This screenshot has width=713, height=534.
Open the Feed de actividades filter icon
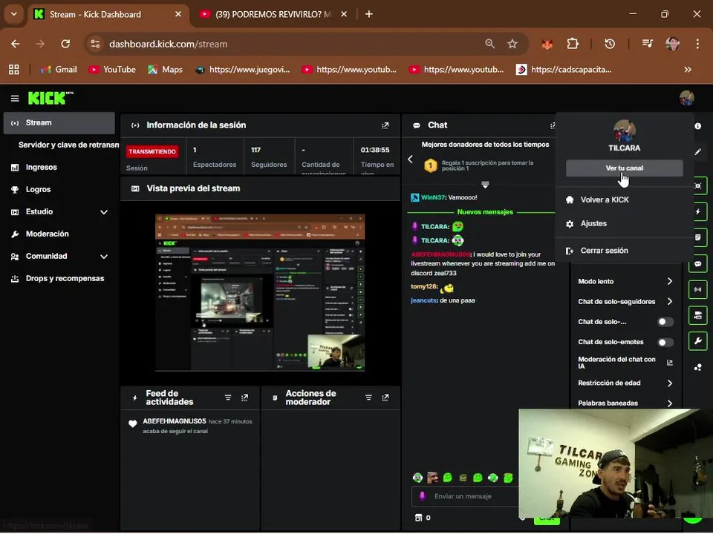228,398
